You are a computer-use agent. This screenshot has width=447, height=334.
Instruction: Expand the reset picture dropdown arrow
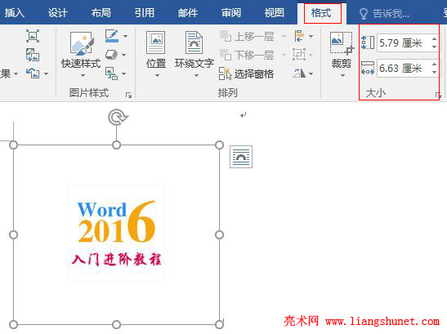point(47,73)
